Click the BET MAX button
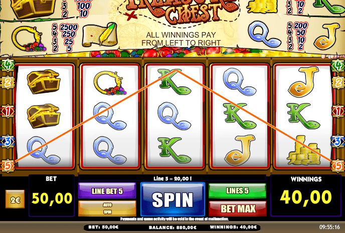The height and width of the screenshot is (233, 345). (237, 208)
